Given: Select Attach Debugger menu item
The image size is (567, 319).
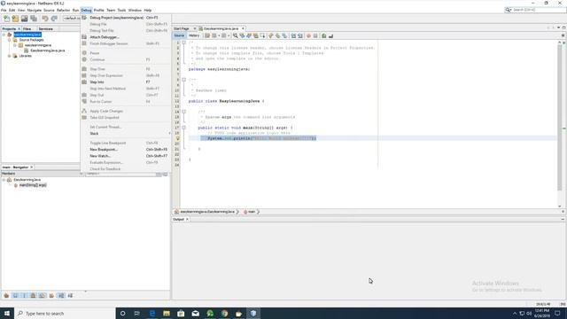Looking at the screenshot, I should [126, 37].
